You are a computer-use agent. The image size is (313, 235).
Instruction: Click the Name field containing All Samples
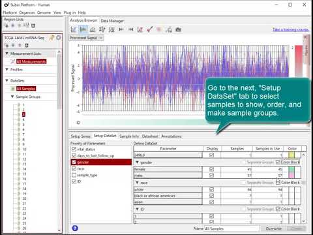coord(231,228)
